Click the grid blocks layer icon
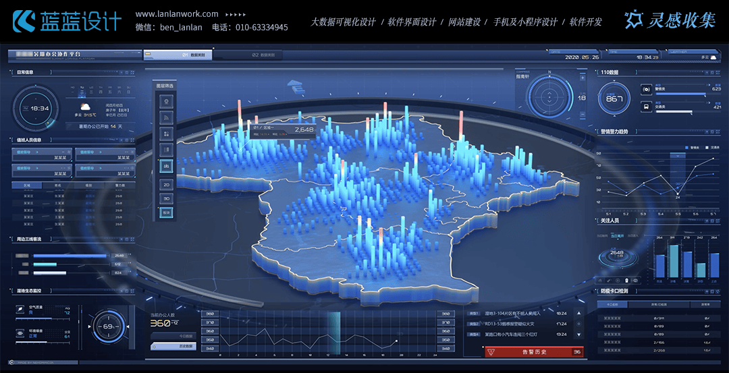Viewport: 729px width, 373px height. click(166, 134)
